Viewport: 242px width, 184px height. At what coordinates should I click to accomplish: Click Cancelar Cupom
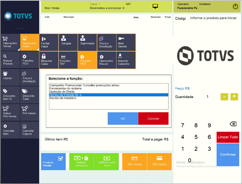[x=30, y=130]
